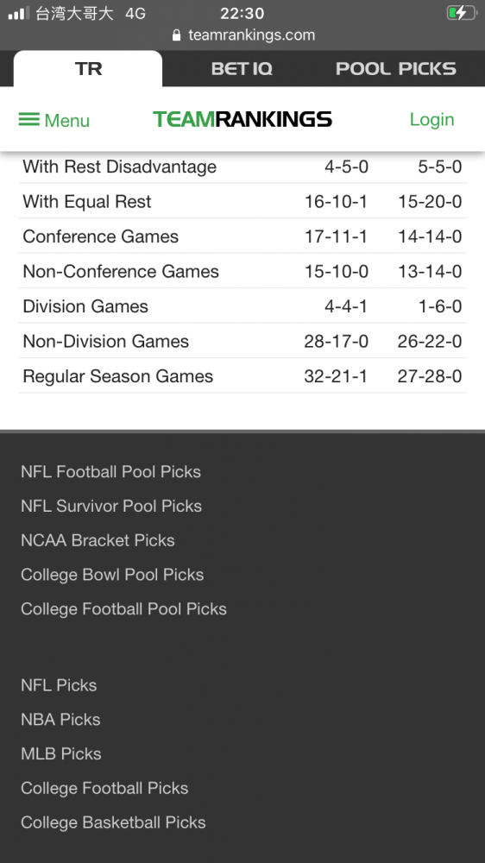Open NFL Survivor Pool Picks link

[x=111, y=506]
